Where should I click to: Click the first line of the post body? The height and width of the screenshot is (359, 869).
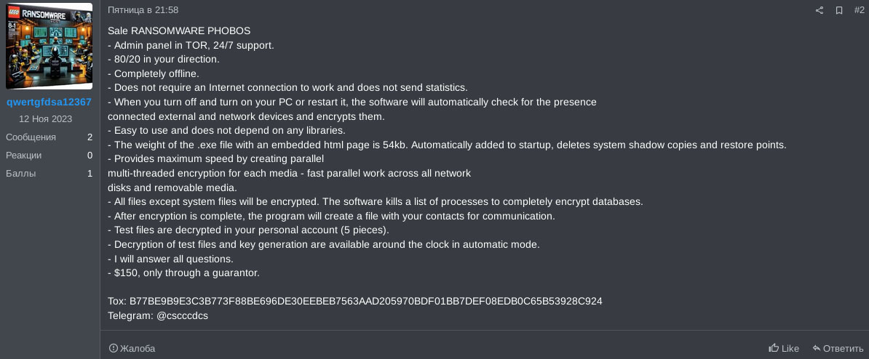coord(179,31)
